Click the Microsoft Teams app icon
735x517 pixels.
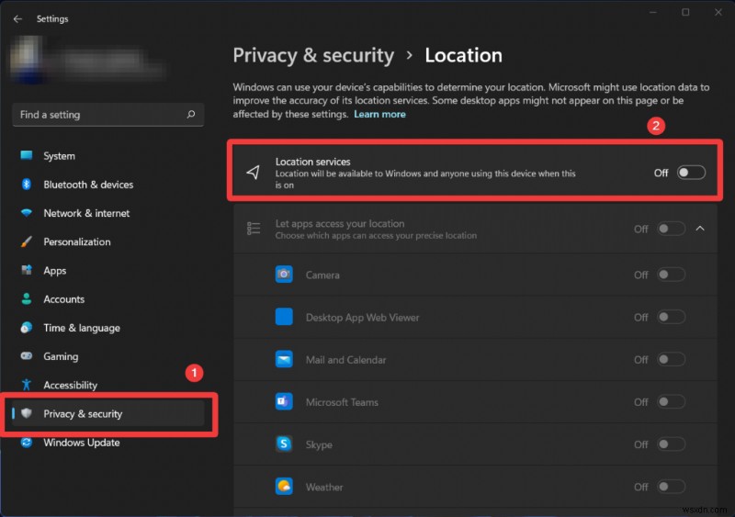284,401
